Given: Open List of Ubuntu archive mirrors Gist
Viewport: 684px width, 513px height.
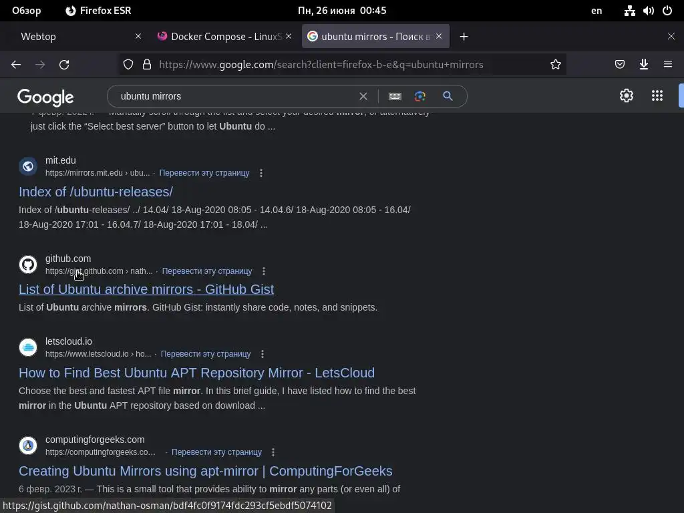Looking at the screenshot, I should pos(146,290).
